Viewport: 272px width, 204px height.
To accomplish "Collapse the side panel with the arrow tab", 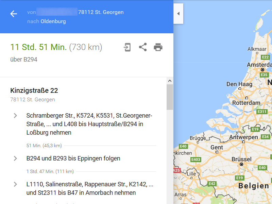I will pos(178,14).
